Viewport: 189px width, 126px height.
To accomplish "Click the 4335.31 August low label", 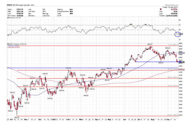I will (x=161, y=63).
